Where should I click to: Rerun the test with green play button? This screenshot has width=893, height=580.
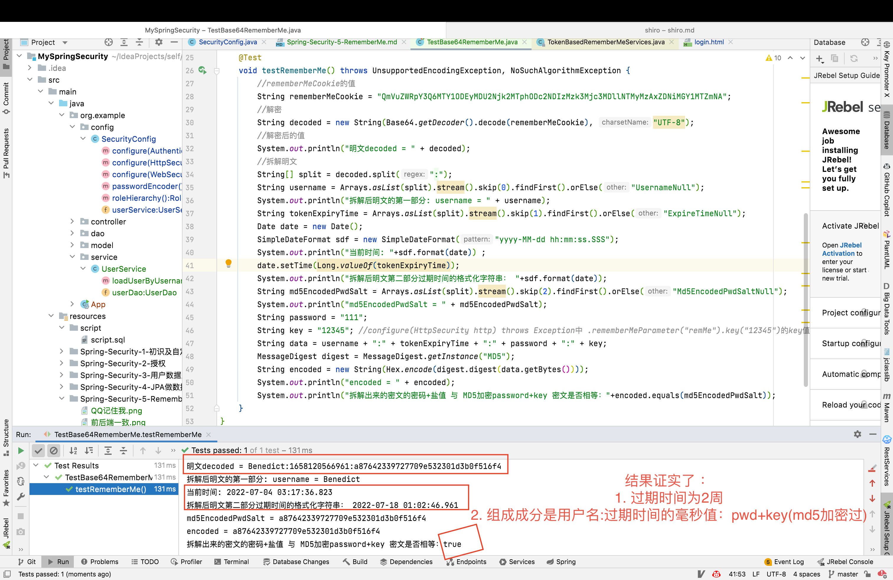point(21,451)
